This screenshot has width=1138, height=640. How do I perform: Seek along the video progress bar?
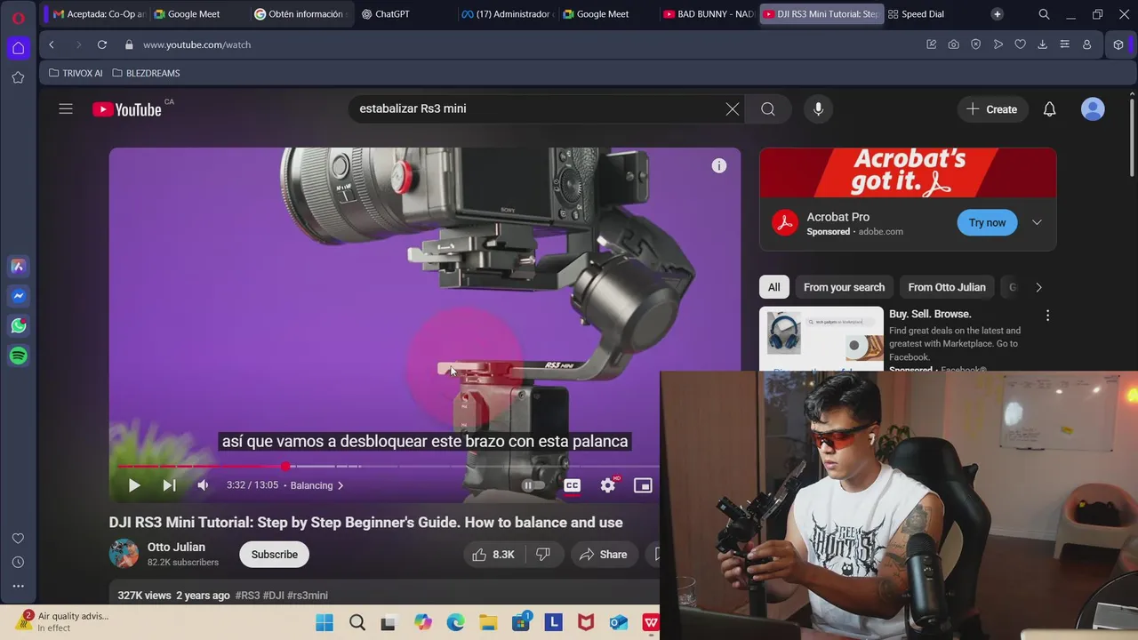pos(388,466)
